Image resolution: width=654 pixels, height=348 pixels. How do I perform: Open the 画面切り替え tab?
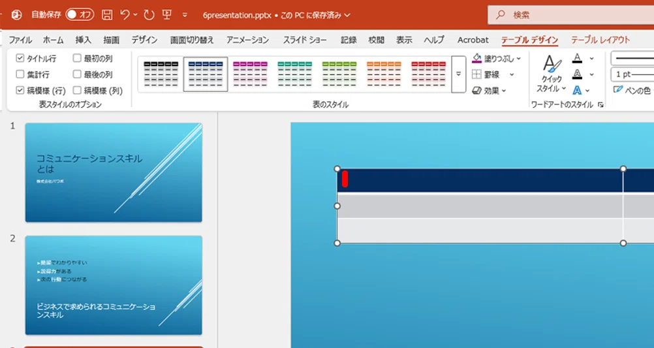coord(192,40)
